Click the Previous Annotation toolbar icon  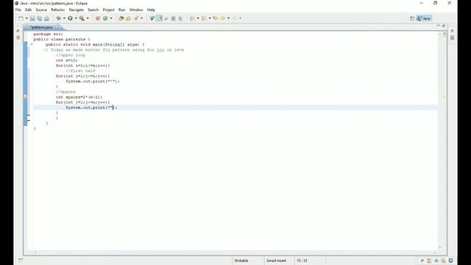pyautogui.click(x=204, y=18)
